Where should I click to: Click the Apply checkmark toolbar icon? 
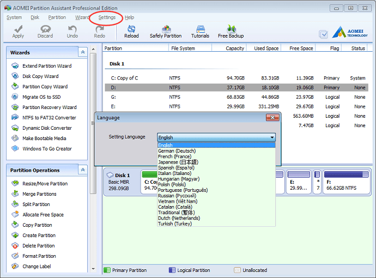click(18, 29)
